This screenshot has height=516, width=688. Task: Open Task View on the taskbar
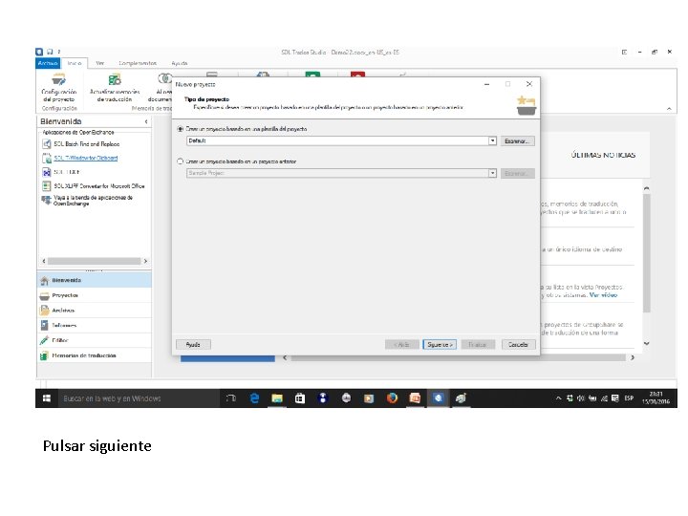coord(231,398)
